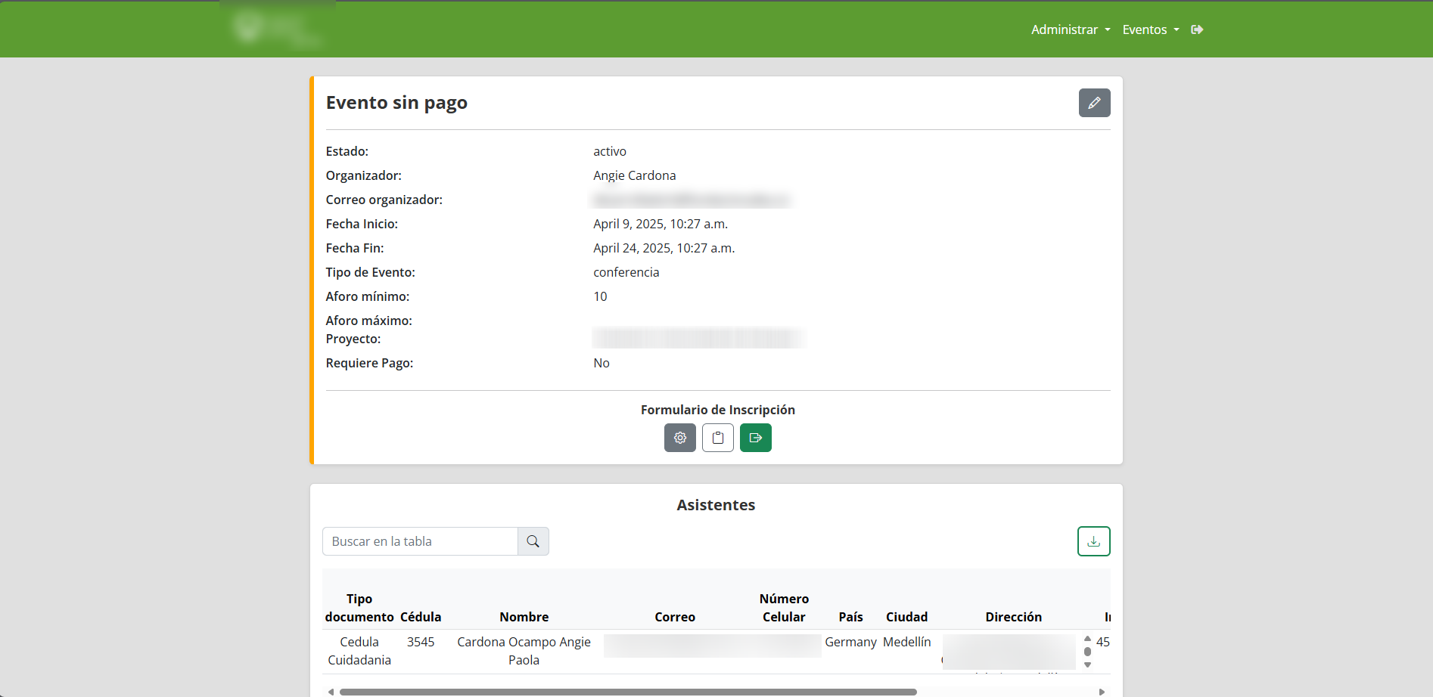The width and height of the screenshot is (1433, 697).
Task: Download the Asistentes table
Action: click(x=1093, y=541)
